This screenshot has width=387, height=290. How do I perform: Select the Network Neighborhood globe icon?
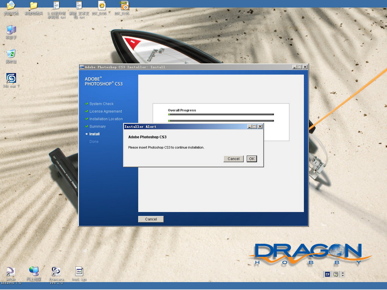[x=34, y=274]
